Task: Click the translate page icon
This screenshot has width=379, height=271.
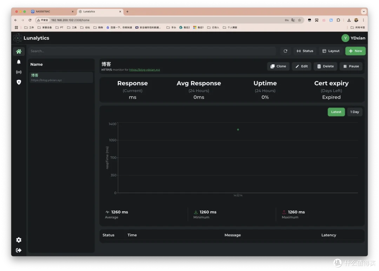Action: click(293, 20)
